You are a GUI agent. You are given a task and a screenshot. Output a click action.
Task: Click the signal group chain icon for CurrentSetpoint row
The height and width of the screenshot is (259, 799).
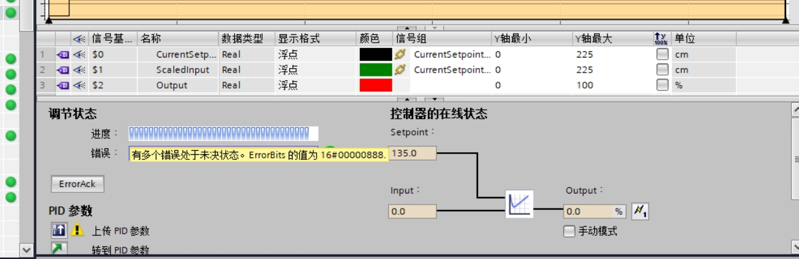click(x=400, y=54)
